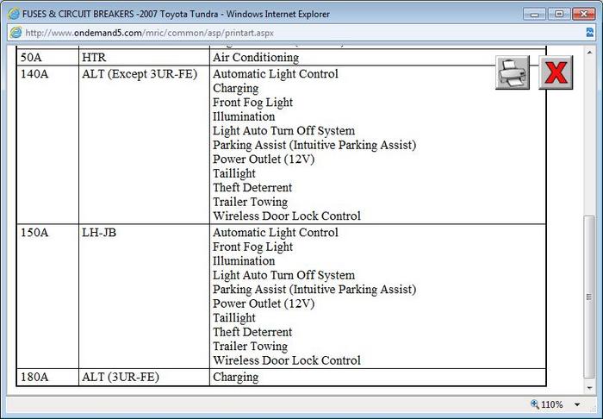Click the Air Conditioning circuit text

(x=256, y=57)
